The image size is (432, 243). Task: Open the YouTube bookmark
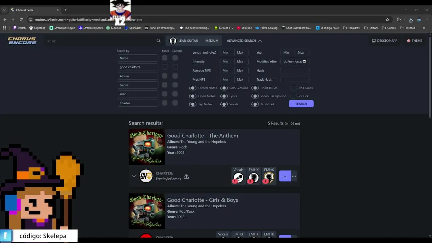[x=244, y=28]
